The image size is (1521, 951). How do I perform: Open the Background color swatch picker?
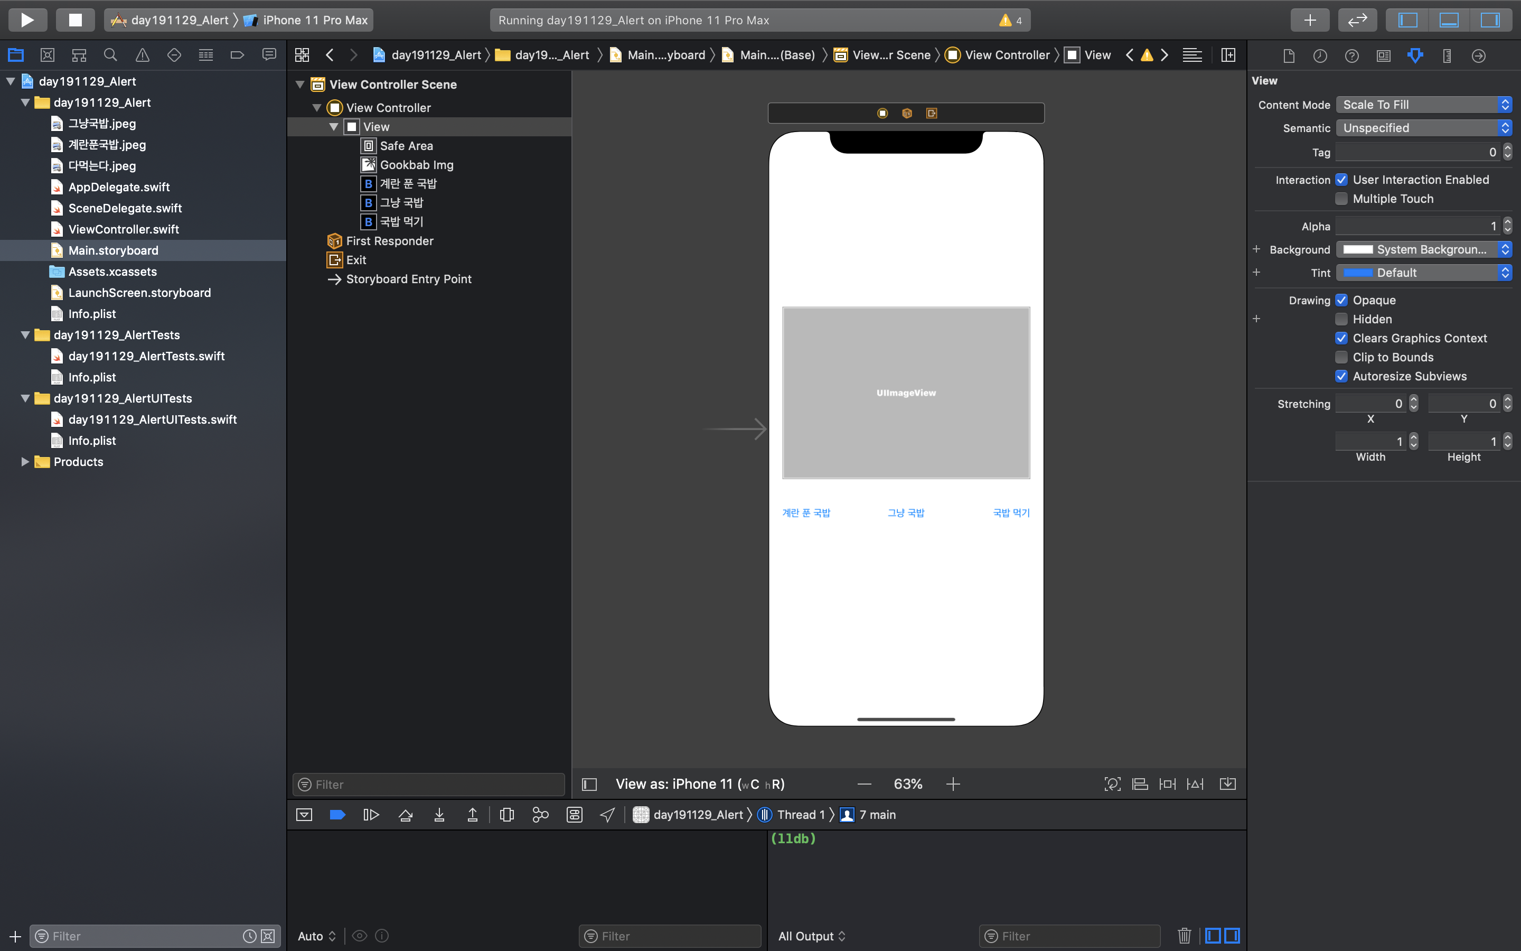1358,250
